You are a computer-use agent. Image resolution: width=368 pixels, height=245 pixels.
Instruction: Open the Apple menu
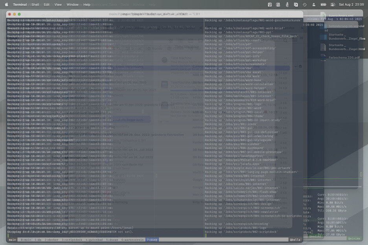[x=7, y=4]
